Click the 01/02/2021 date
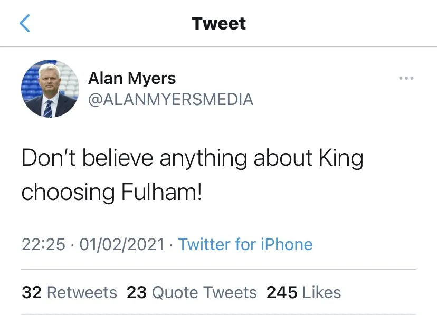437x315 pixels. pyautogui.click(x=121, y=244)
